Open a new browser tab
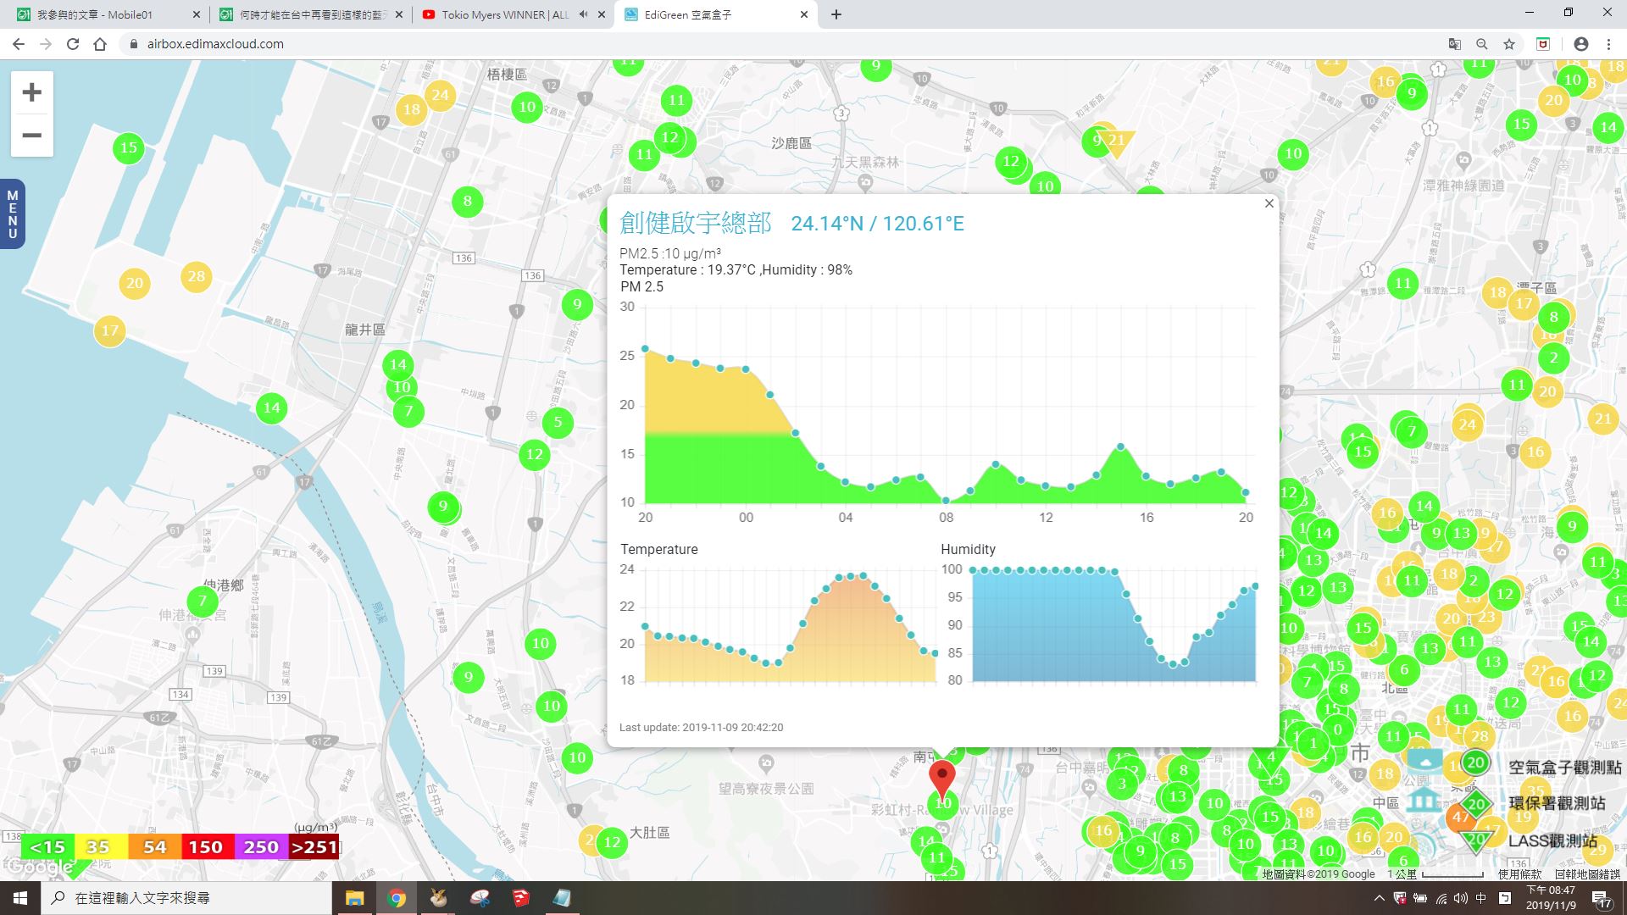1627x915 pixels. click(836, 14)
